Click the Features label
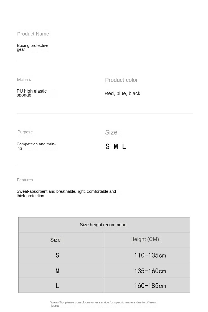This screenshot has height=312, width=208. tap(25, 180)
